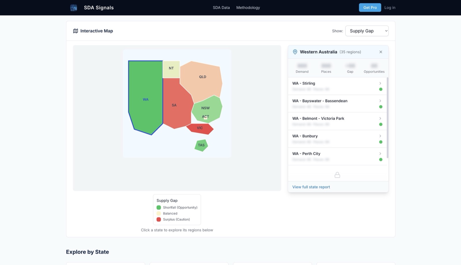Click the green status dot for WA - Perth City
Viewport: 461px width, 265px height.
tap(381, 160)
